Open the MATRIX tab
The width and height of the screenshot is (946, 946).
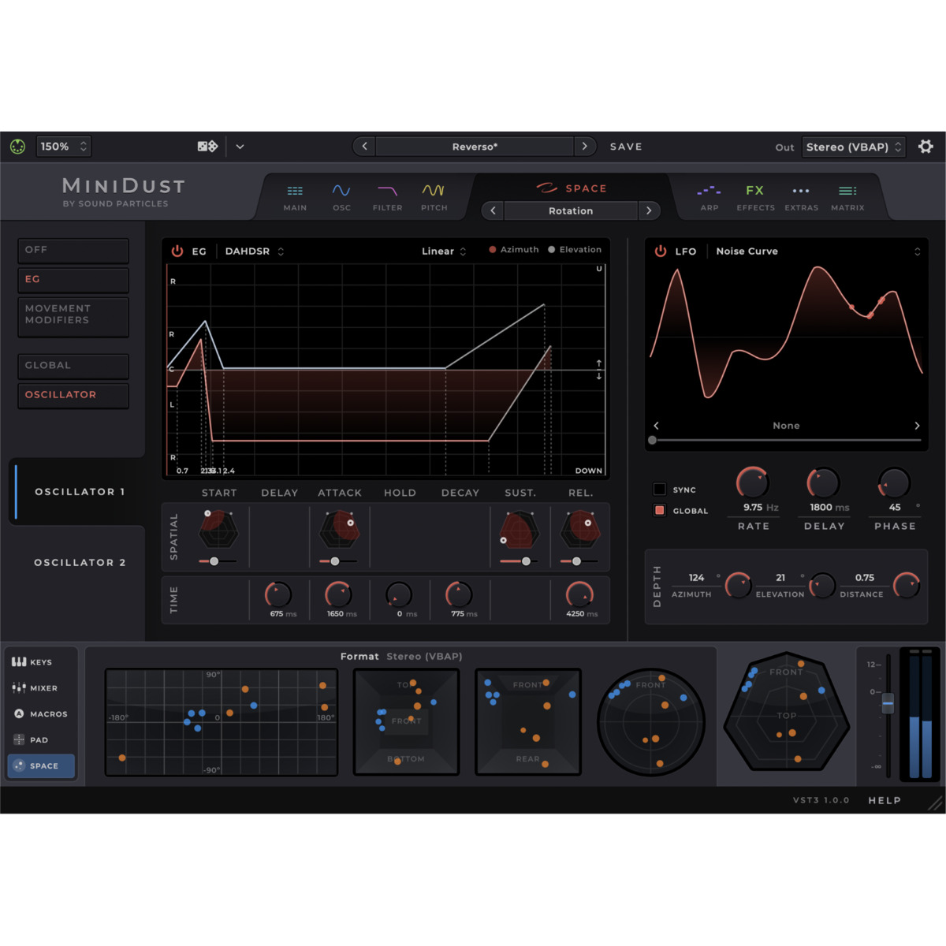[x=847, y=197]
